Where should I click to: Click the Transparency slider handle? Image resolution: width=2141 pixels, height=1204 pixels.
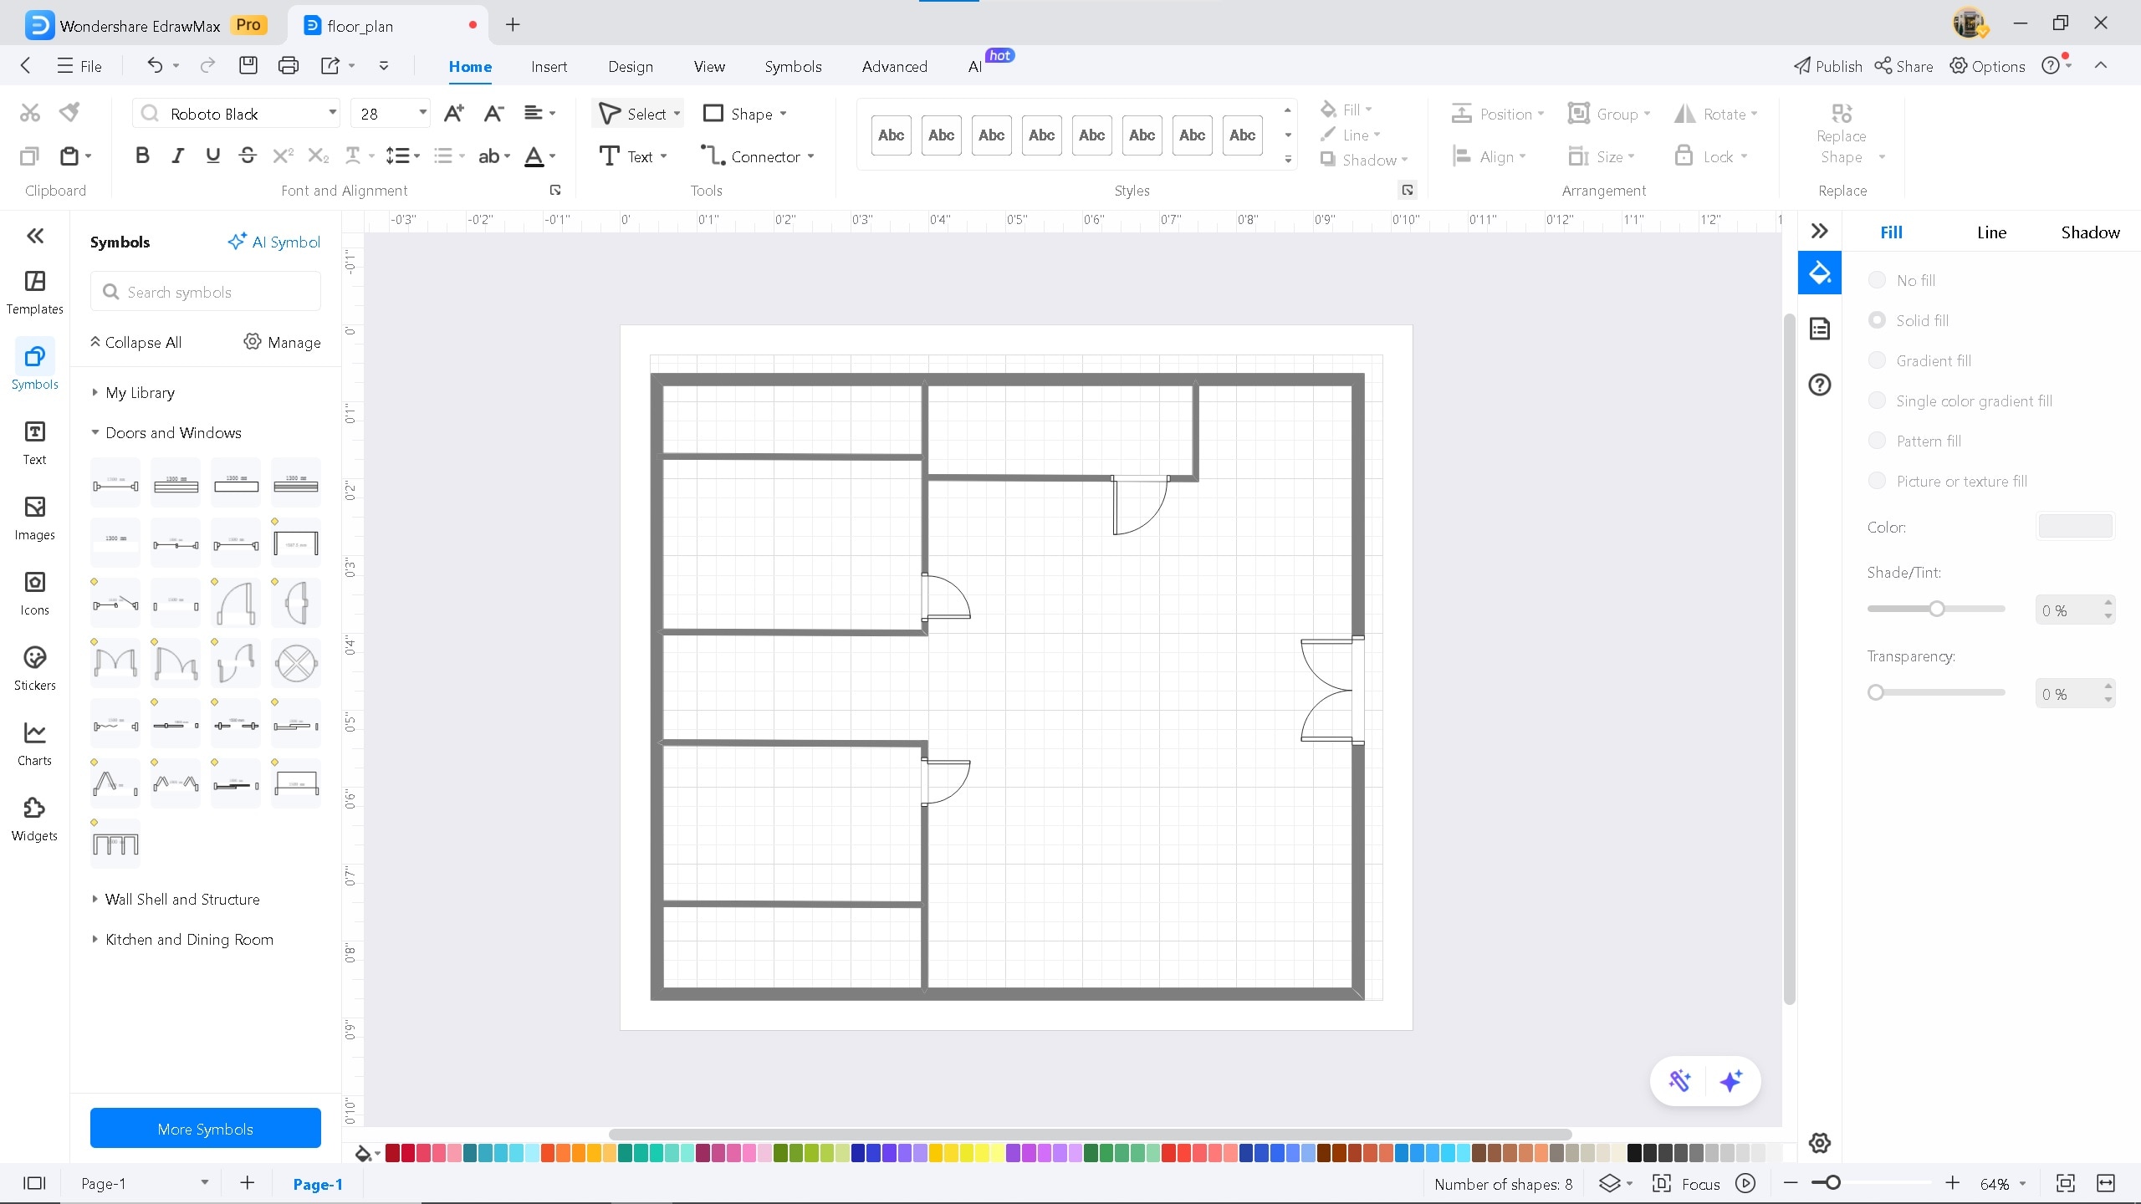coord(1876,692)
